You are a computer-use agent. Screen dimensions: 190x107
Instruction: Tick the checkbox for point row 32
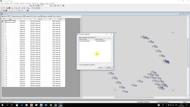point(4,86)
